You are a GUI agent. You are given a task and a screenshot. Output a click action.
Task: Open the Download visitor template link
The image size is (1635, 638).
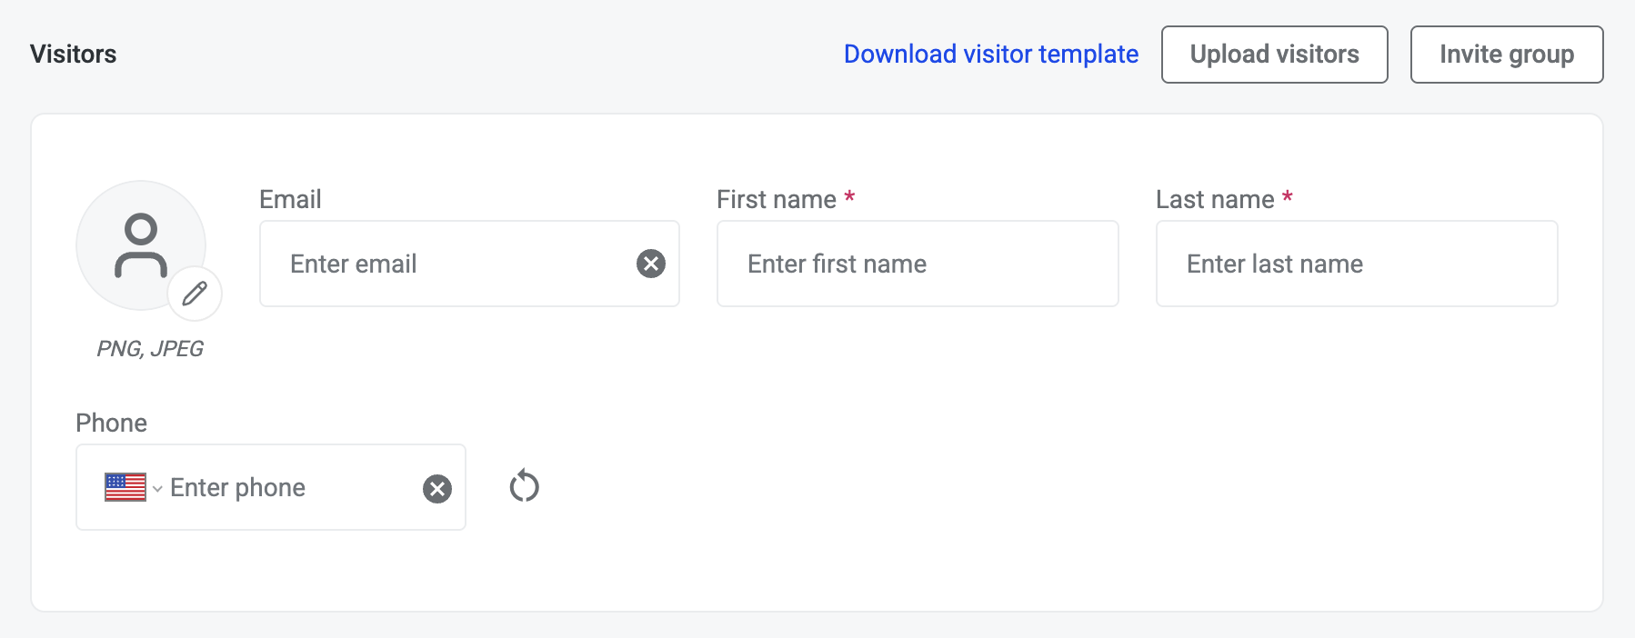[990, 55]
